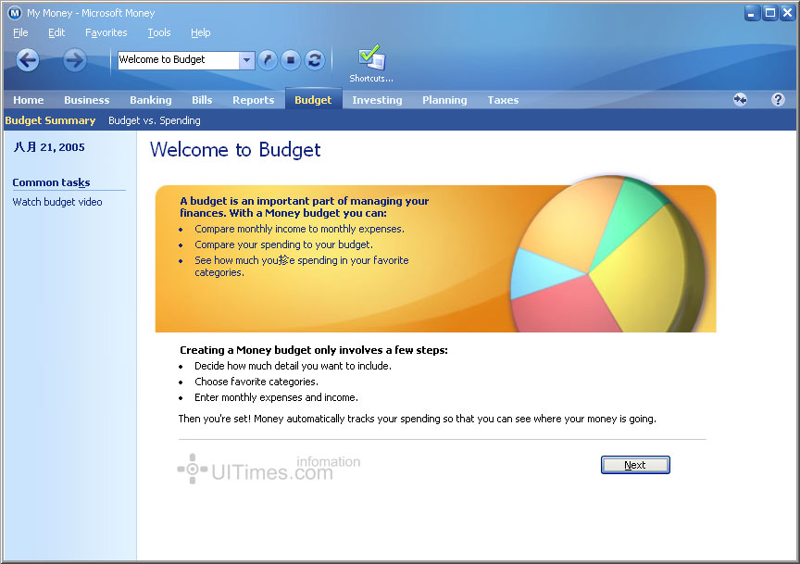Switch to the Bills tab
The width and height of the screenshot is (800, 564).
[x=202, y=100]
